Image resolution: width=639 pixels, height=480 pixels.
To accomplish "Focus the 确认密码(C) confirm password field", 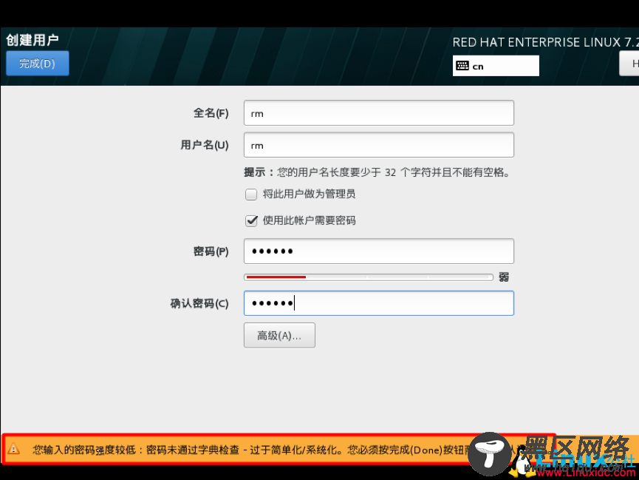I will (x=378, y=303).
